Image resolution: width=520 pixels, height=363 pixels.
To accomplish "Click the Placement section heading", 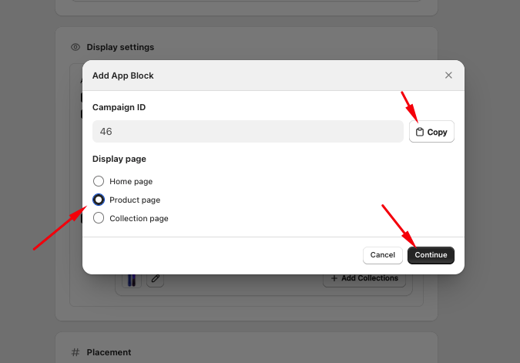I will click(109, 352).
